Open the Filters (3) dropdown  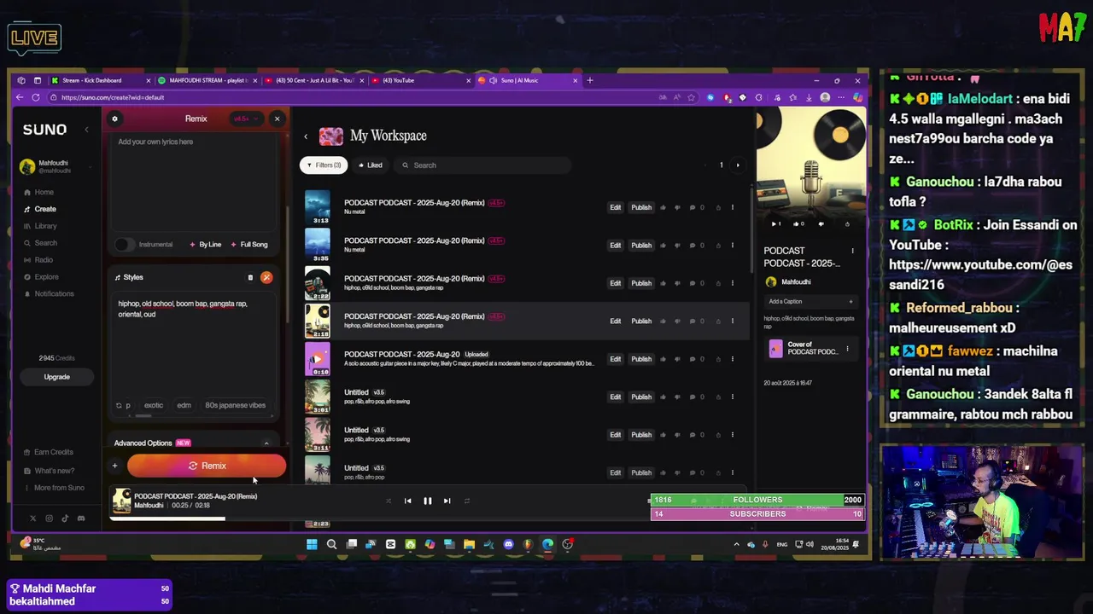click(x=324, y=165)
